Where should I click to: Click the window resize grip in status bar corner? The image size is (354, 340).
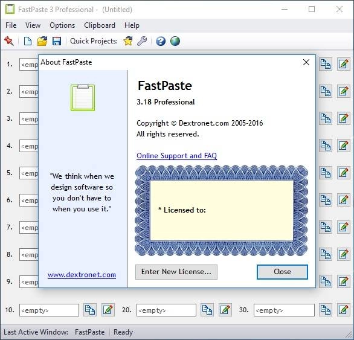[349, 335]
